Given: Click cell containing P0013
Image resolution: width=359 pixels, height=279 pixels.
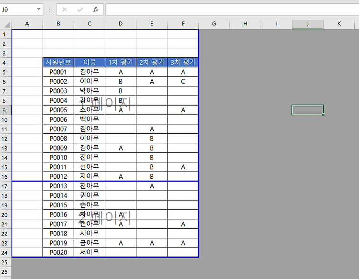Looking at the screenshot, I should 58,186.
